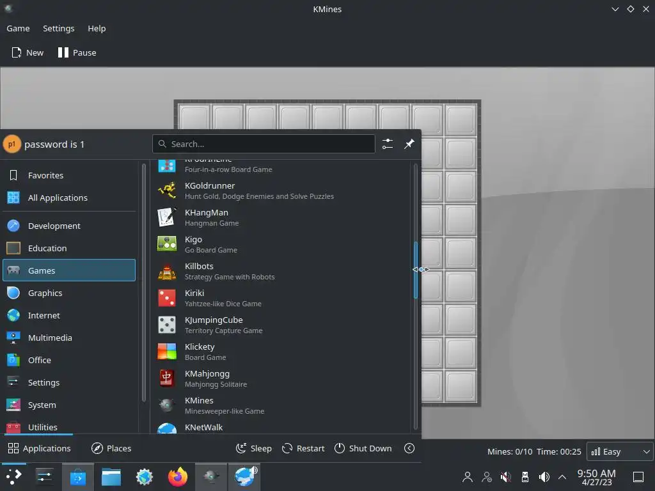Open the globe app taskbar entry
The image size is (655, 491).
pyautogui.click(x=244, y=477)
